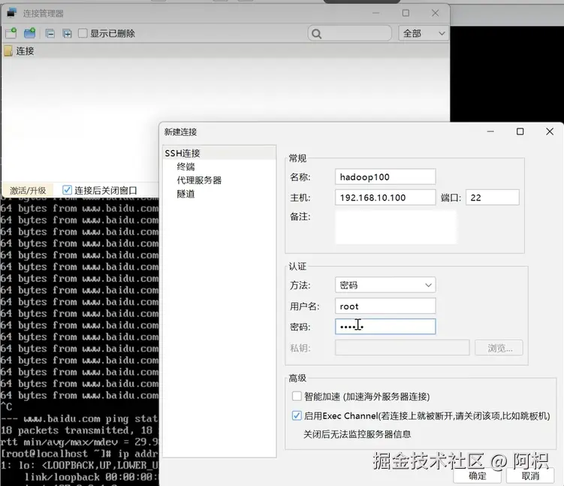Toggle 连接后关闭窗口 checkbox
This screenshot has width=564, height=486.
click(x=67, y=190)
